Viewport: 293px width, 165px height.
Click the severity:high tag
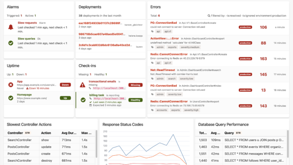(191, 110)
